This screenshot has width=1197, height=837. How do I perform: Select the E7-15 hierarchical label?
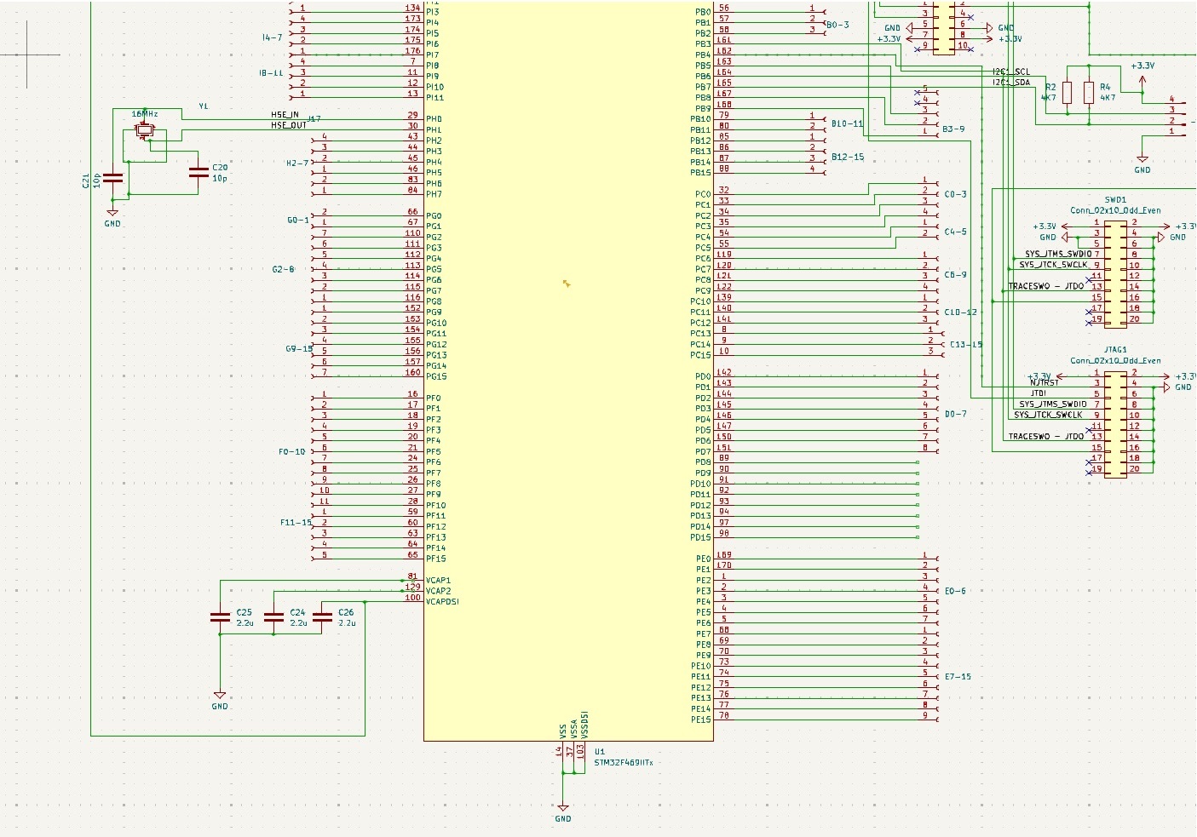[956, 677]
